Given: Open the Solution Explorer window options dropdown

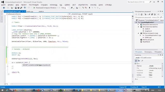Looking at the screenshot, I should [x=158, y=11].
